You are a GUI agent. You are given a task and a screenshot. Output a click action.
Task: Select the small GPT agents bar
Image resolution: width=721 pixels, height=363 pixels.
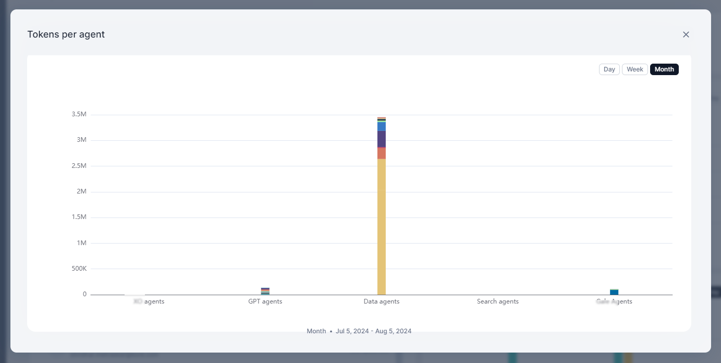coord(265,290)
